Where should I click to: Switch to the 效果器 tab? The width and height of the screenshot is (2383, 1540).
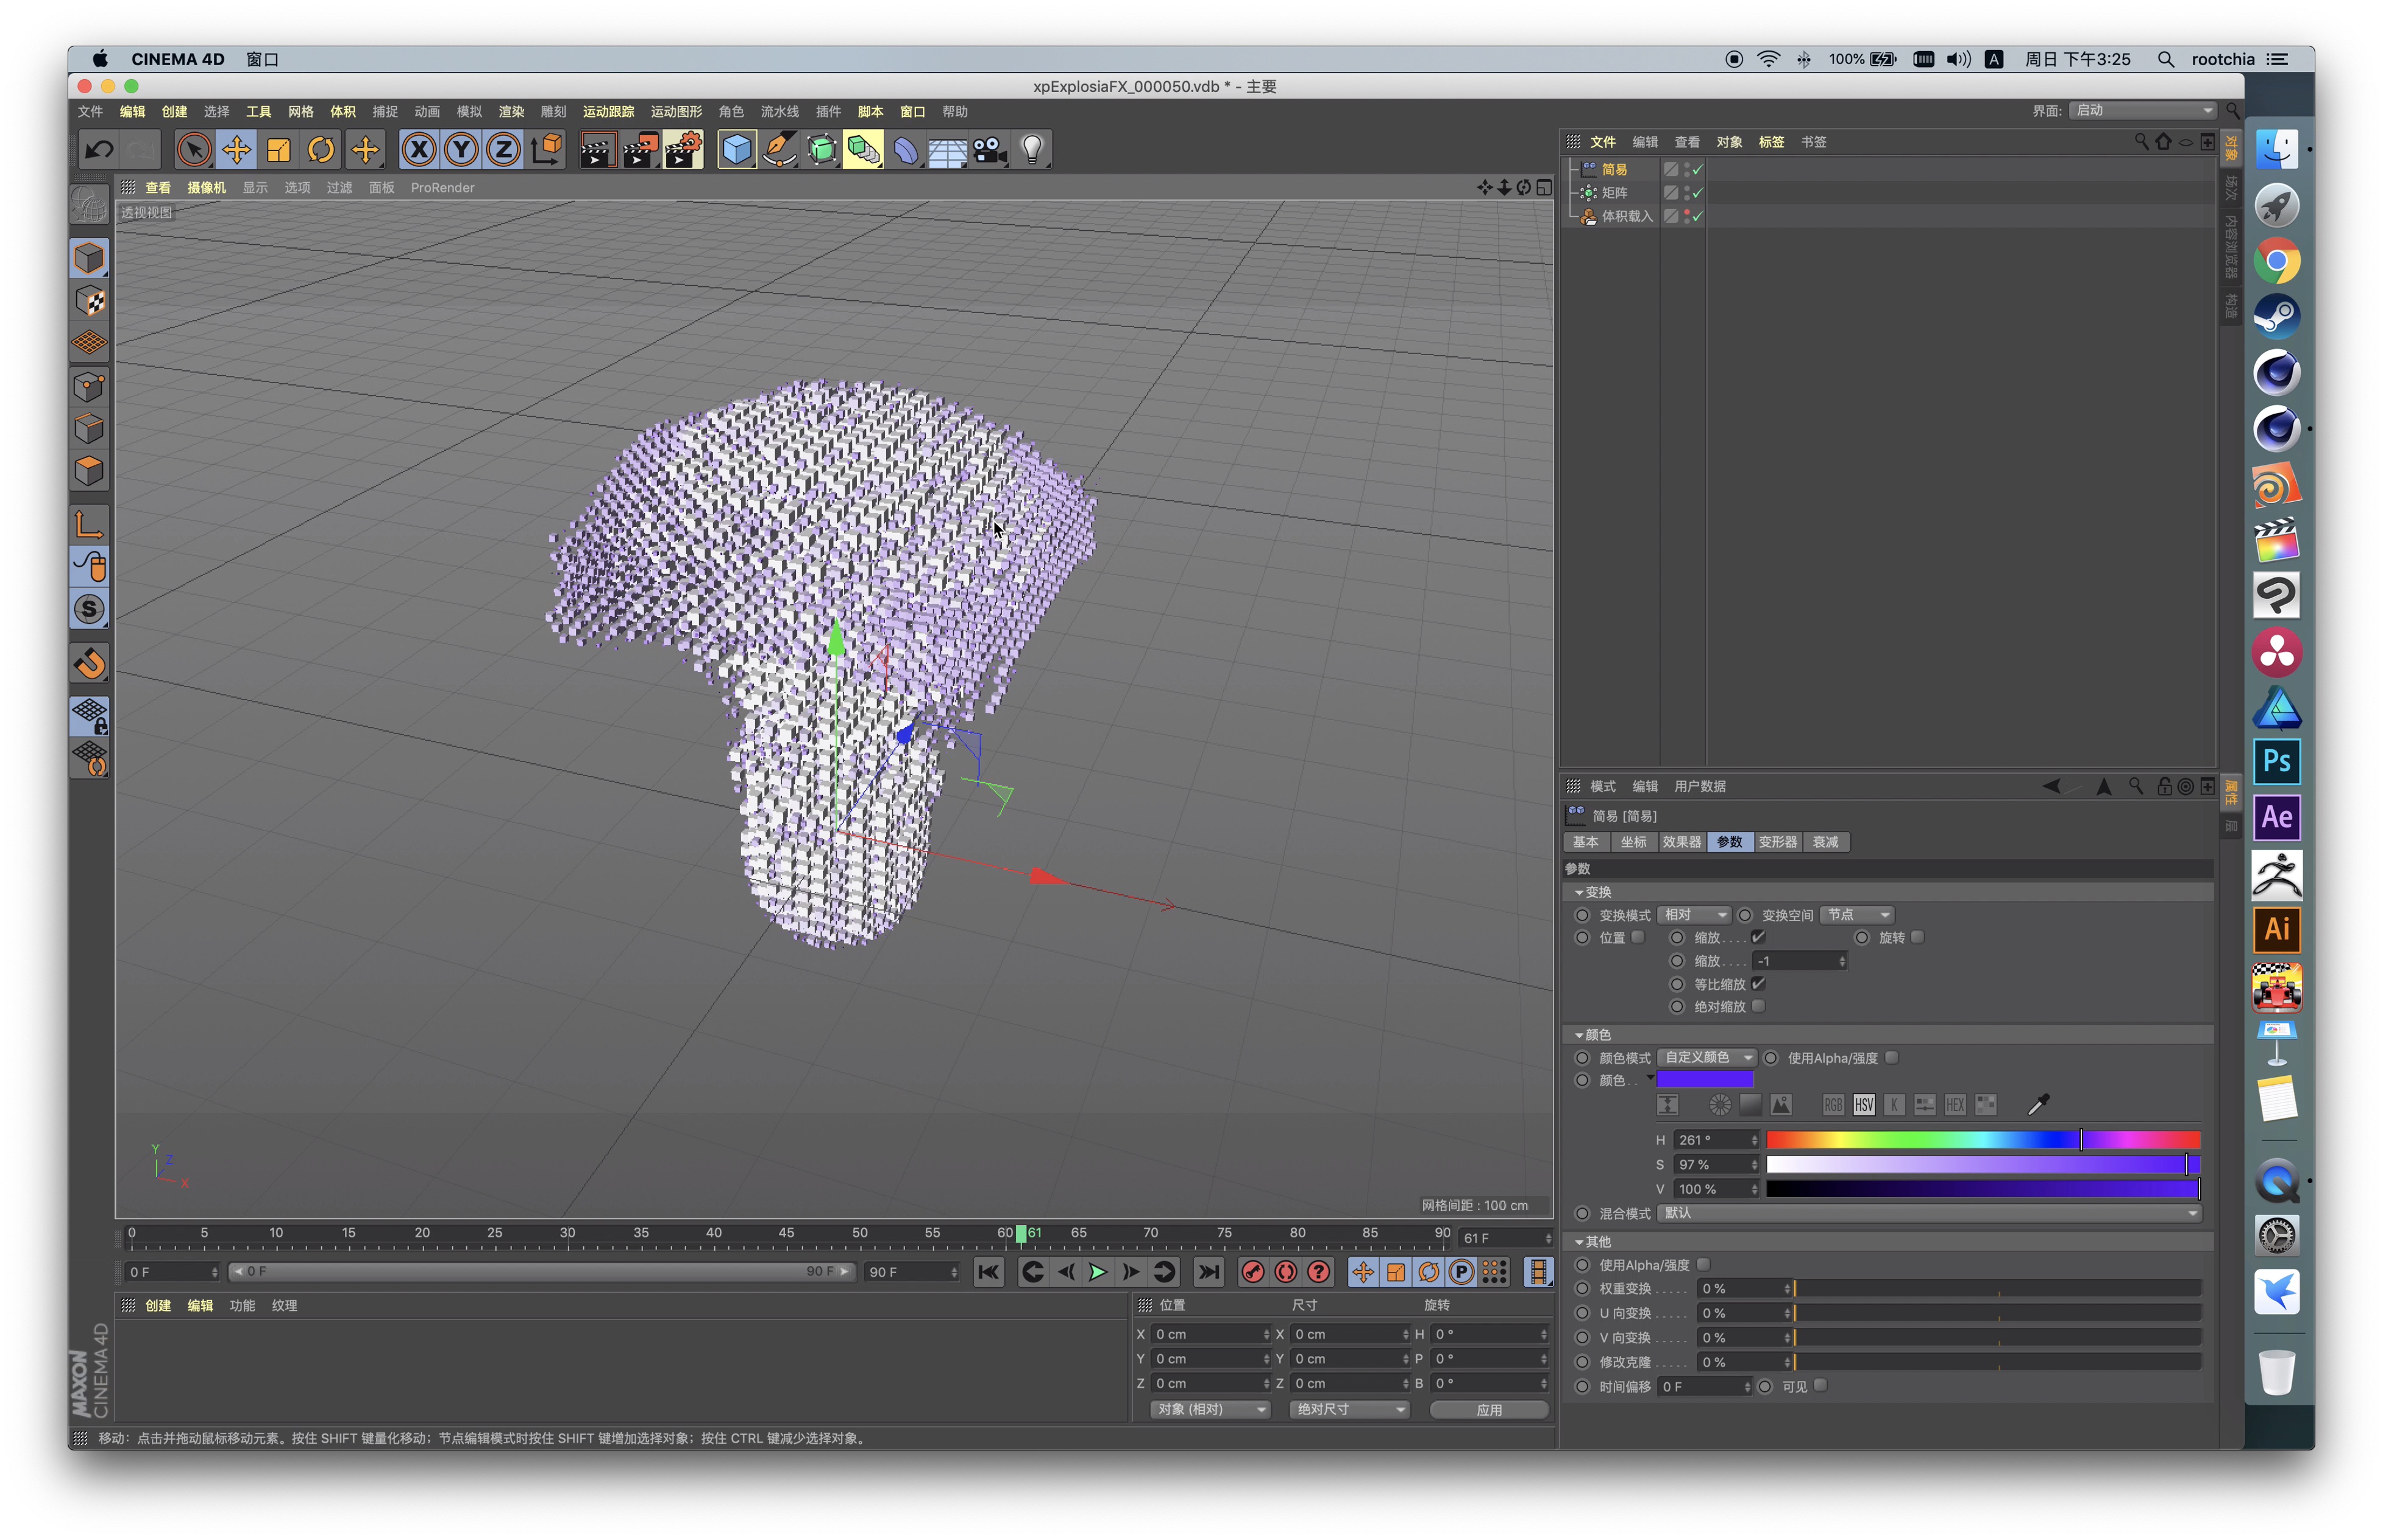(x=1681, y=842)
